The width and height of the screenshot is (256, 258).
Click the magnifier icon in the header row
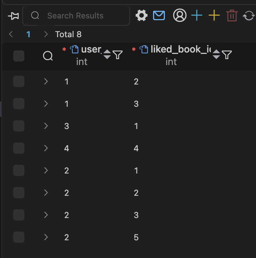tap(48, 56)
